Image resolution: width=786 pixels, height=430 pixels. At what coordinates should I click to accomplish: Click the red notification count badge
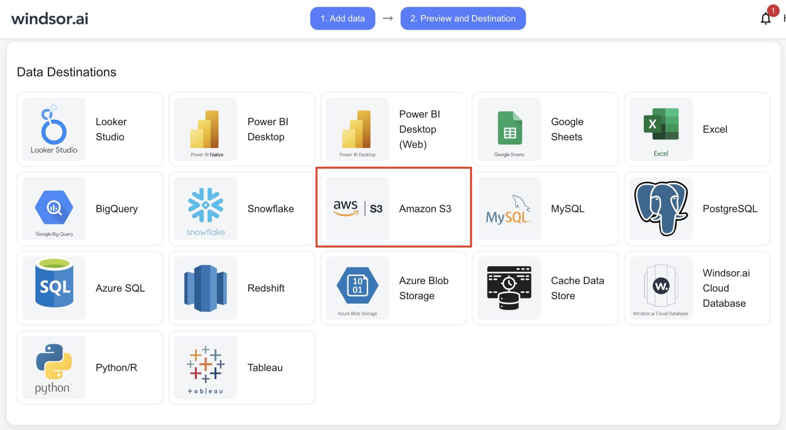pyautogui.click(x=773, y=11)
